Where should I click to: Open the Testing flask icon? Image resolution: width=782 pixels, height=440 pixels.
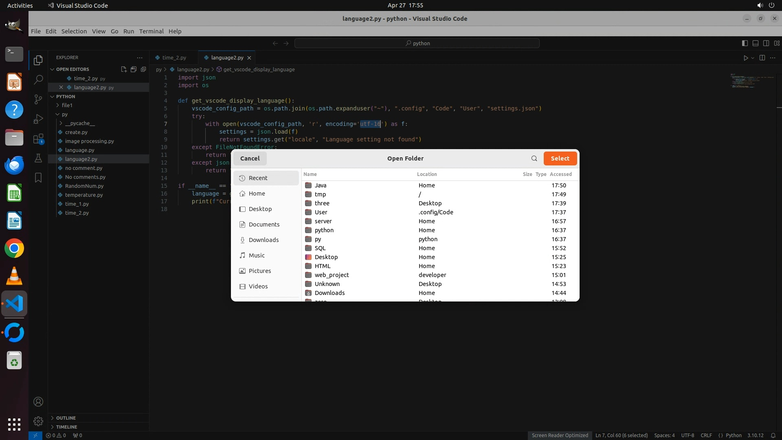pyautogui.click(x=38, y=158)
